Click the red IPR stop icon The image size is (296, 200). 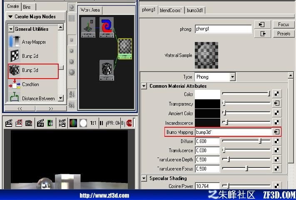tap(129, 123)
